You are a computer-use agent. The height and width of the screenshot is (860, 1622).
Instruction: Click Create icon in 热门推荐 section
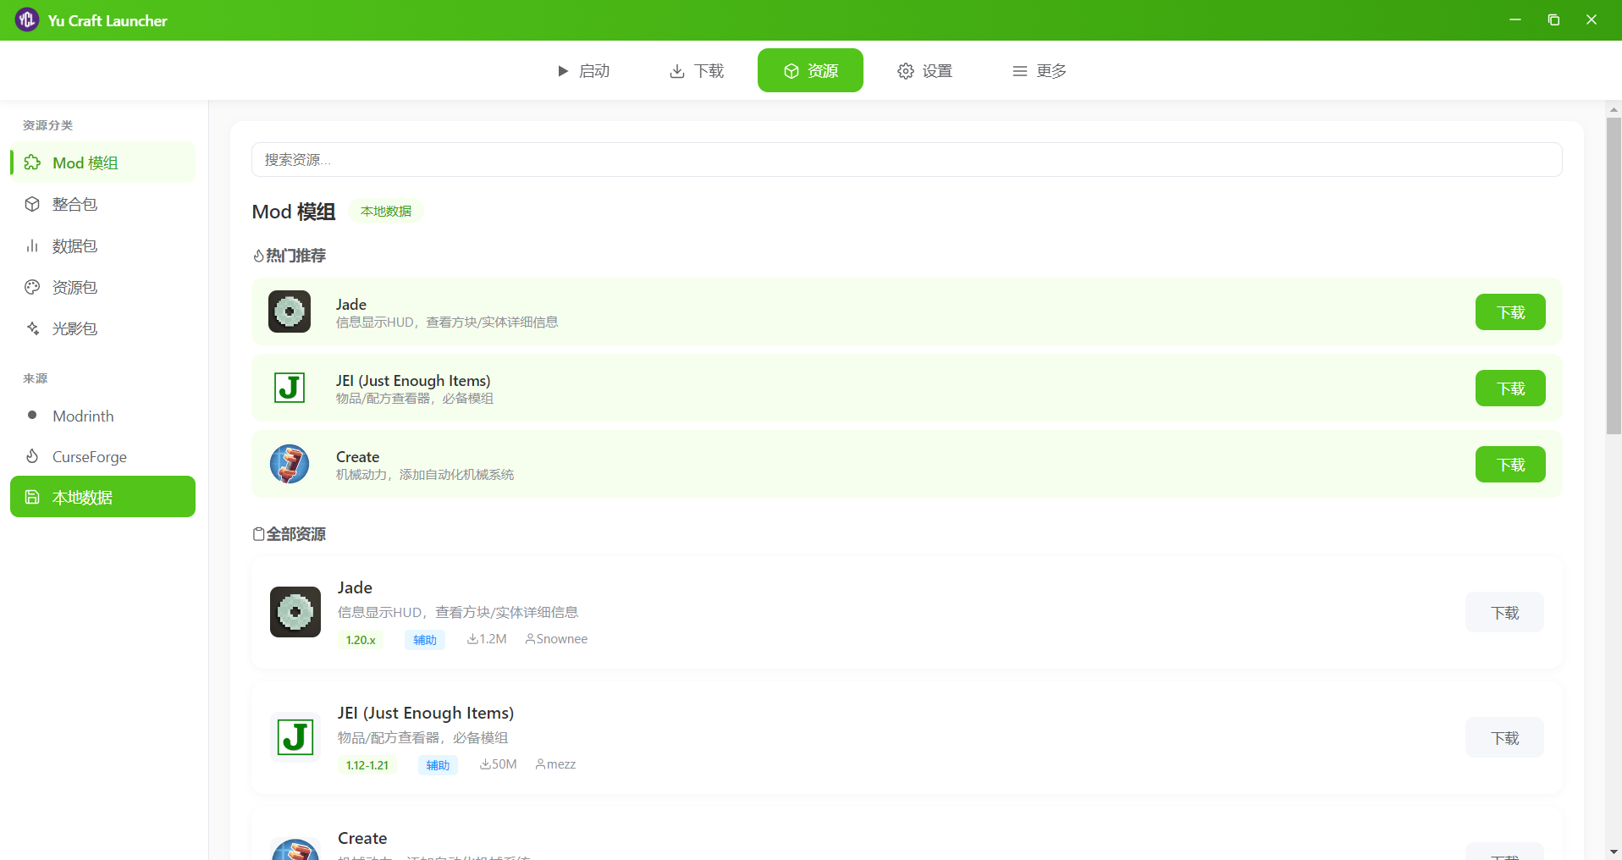(290, 464)
